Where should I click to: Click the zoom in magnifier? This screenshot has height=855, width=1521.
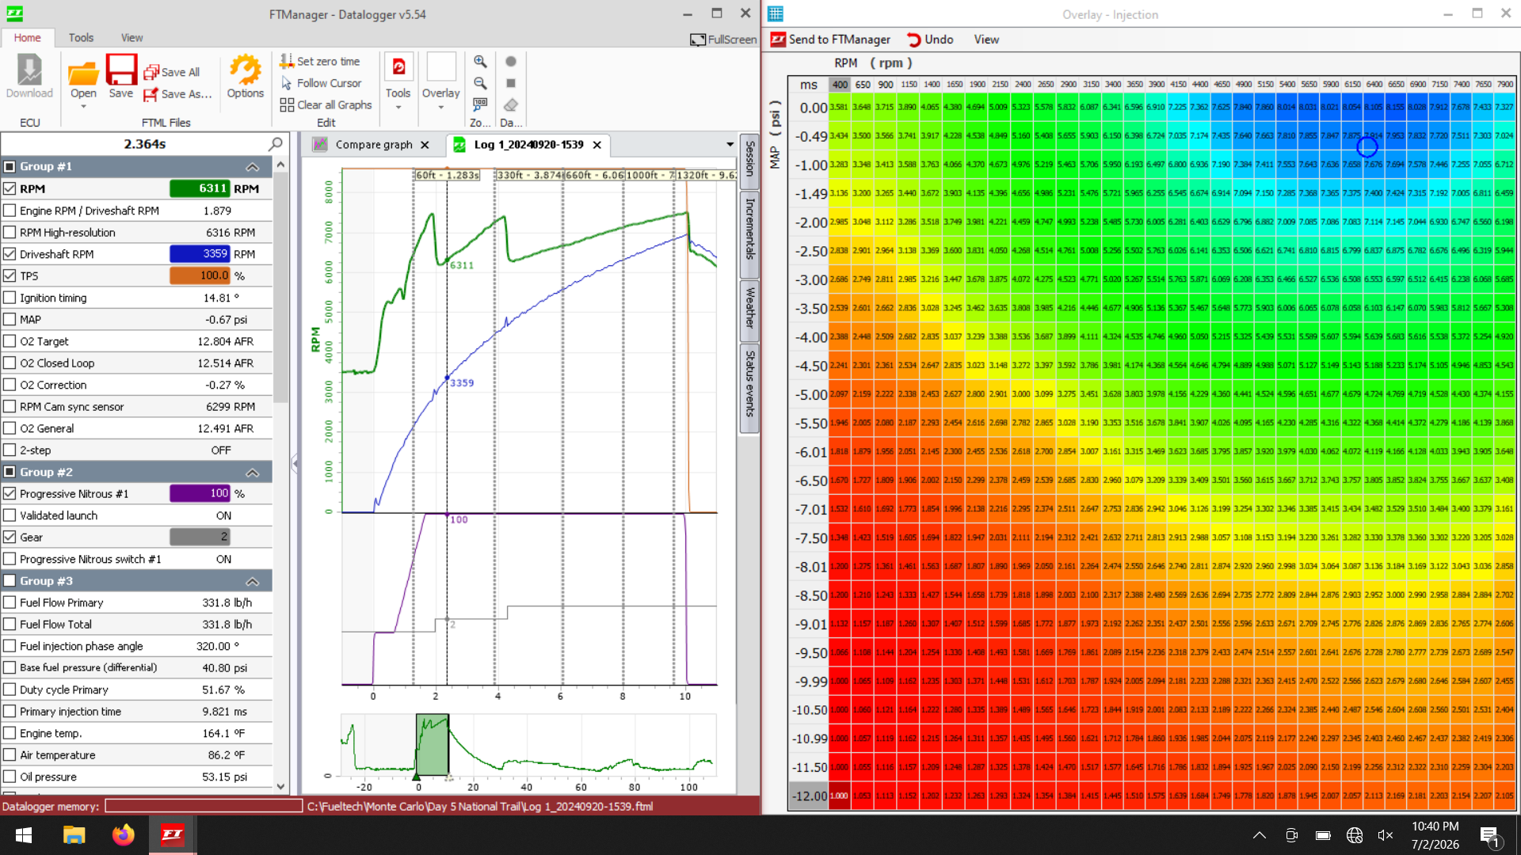[480, 61]
